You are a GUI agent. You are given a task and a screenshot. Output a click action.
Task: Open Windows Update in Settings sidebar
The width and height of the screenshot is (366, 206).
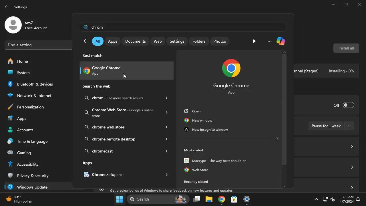(39, 187)
